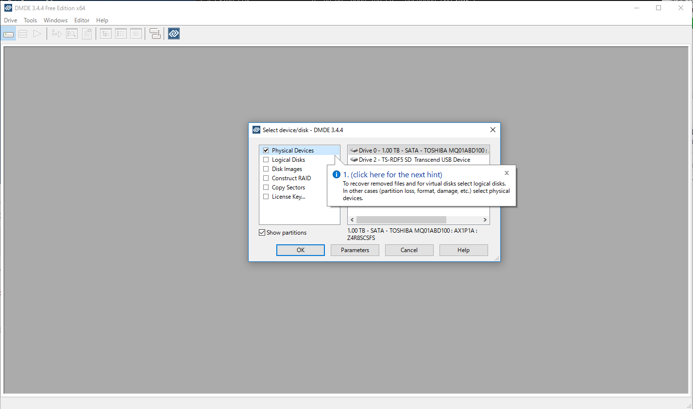Click the Copy Sectors toolbar icon

coord(57,34)
